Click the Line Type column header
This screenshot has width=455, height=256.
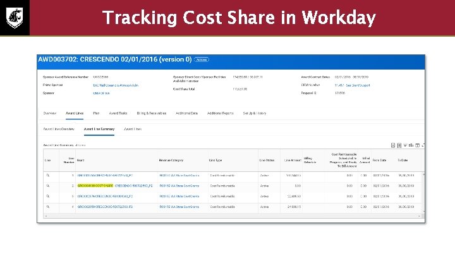[215, 160]
